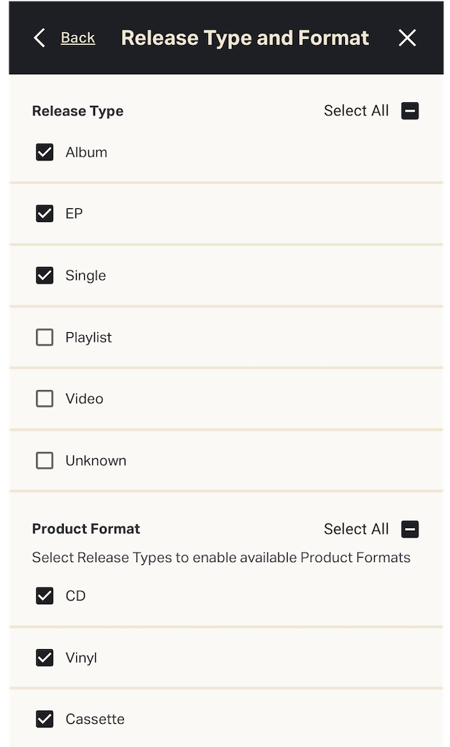This screenshot has width=450, height=747.
Task: Close the Release Type and Format panel
Action: (x=407, y=38)
